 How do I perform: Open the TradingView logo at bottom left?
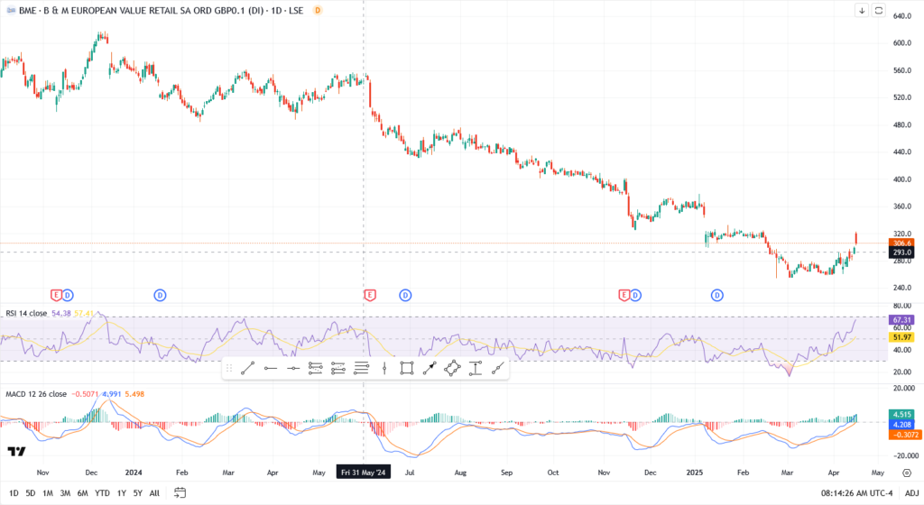click(15, 452)
